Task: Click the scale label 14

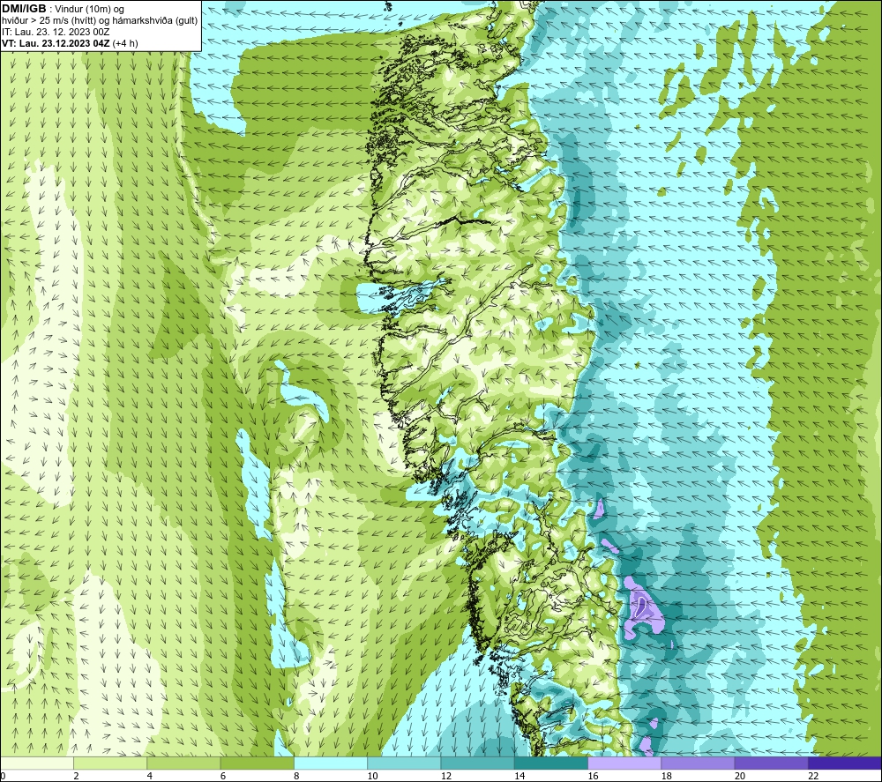Action: click(519, 776)
